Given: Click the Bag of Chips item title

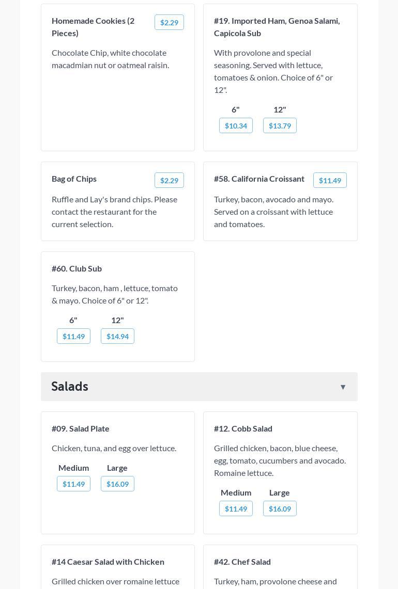Looking at the screenshot, I should pyautogui.click(x=74, y=179).
